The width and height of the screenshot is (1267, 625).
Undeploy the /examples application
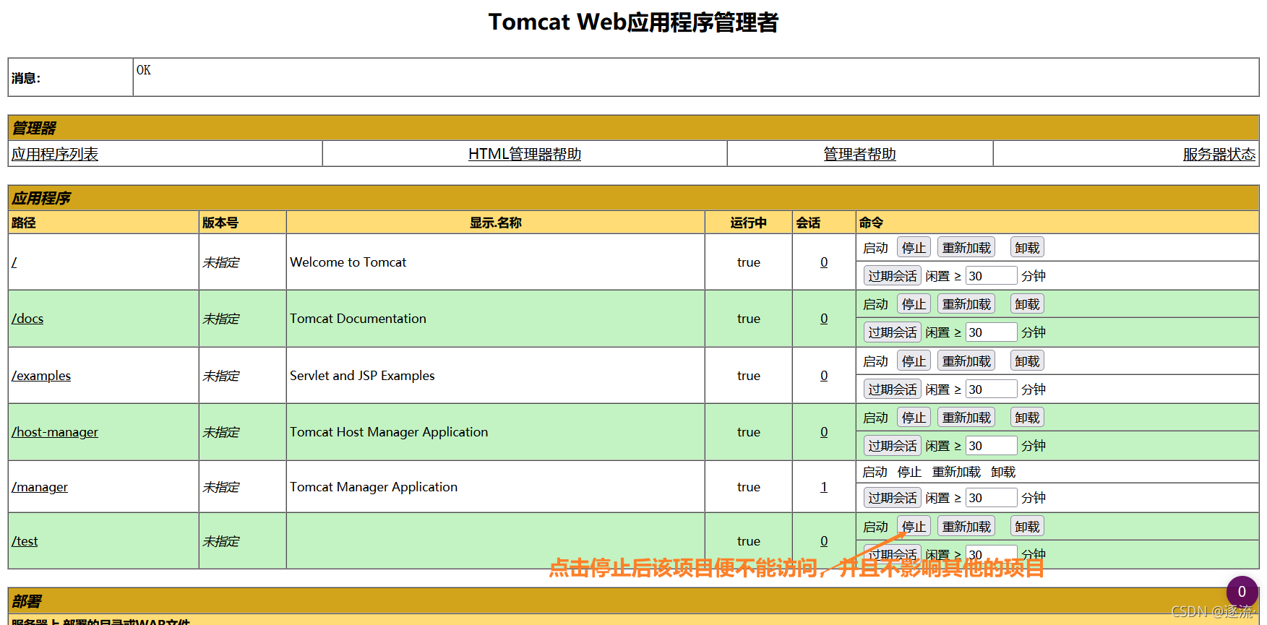tap(1027, 361)
